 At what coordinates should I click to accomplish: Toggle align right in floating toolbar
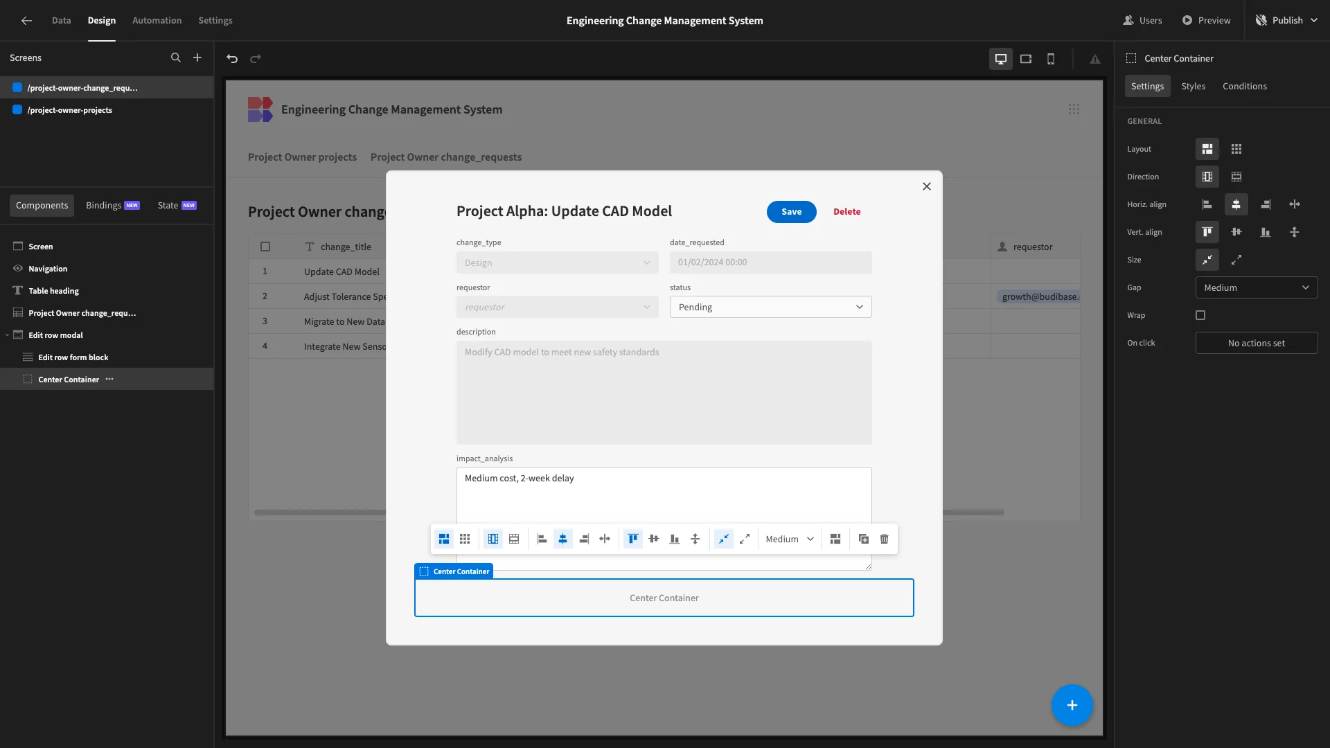pyautogui.click(x=584, y=539)
